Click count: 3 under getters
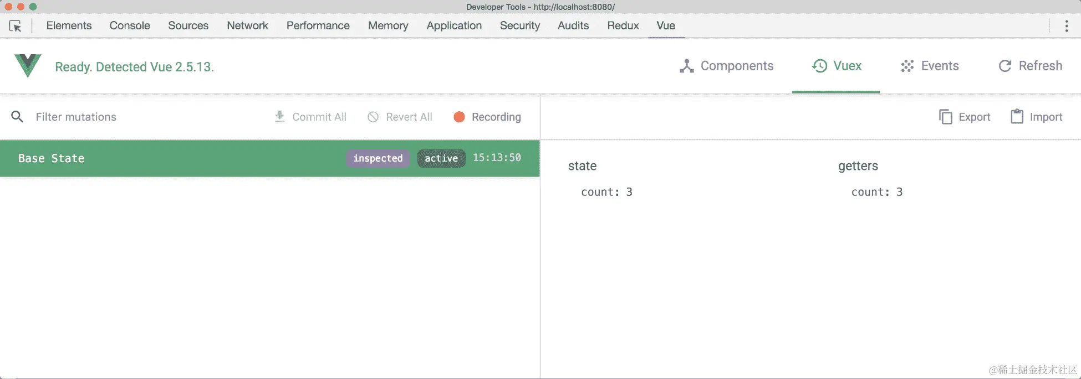1081x379 pixels. tap(877, 192)
